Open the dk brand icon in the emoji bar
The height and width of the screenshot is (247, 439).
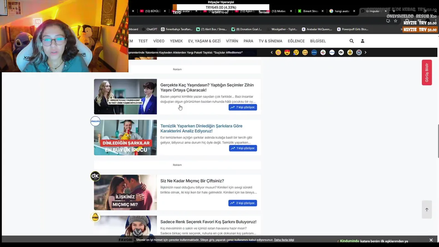pyautogui.click(x=341, y=52)
